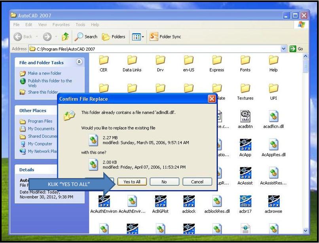Select the acbrowse arx file

coord(273,204)
